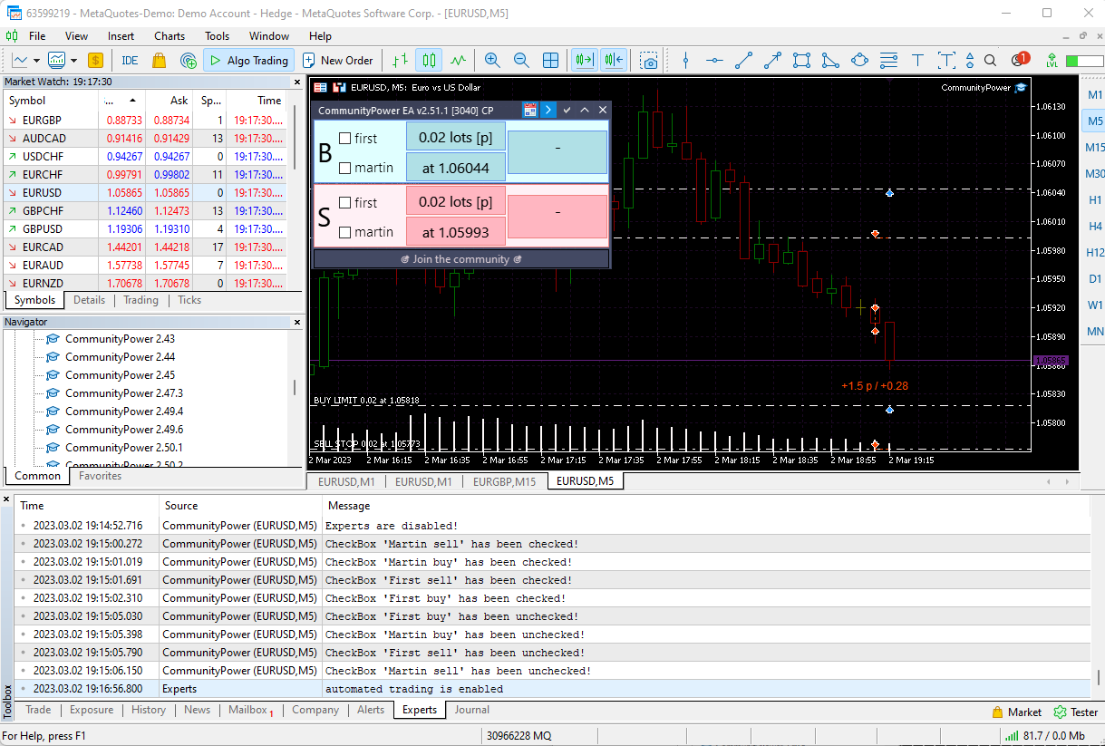
Task: Collapse the CommunityPower panel with up chevron
Action: click(585, 110)
